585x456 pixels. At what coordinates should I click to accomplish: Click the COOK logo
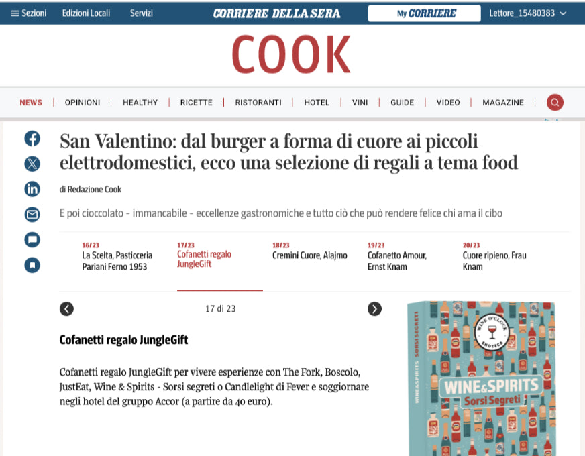coord(291,54)
